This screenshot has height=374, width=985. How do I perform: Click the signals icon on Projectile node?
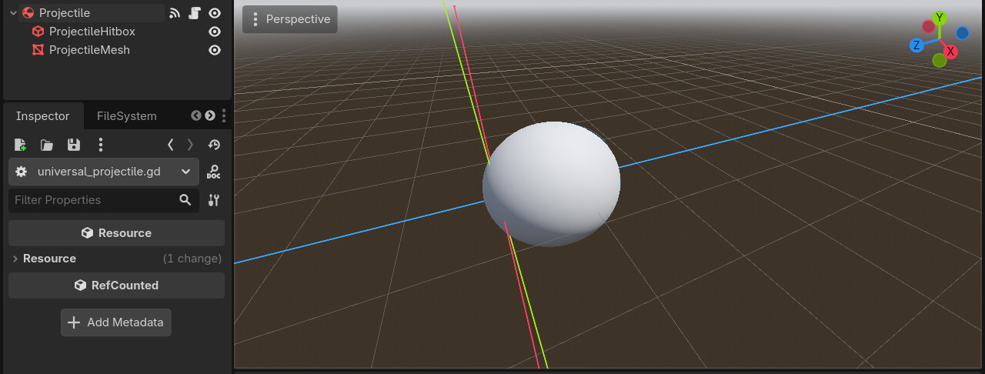[175, 13]
